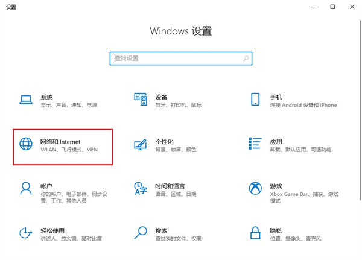Open the 游戏 settings title
This screenshot has width=362, height=260.
click(x=276, y=186)
